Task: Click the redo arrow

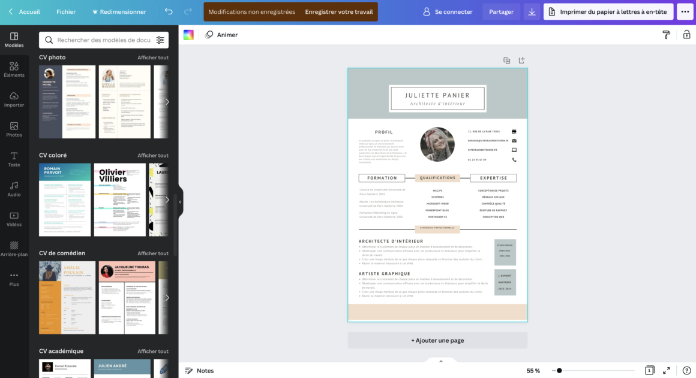Action: 188,11
